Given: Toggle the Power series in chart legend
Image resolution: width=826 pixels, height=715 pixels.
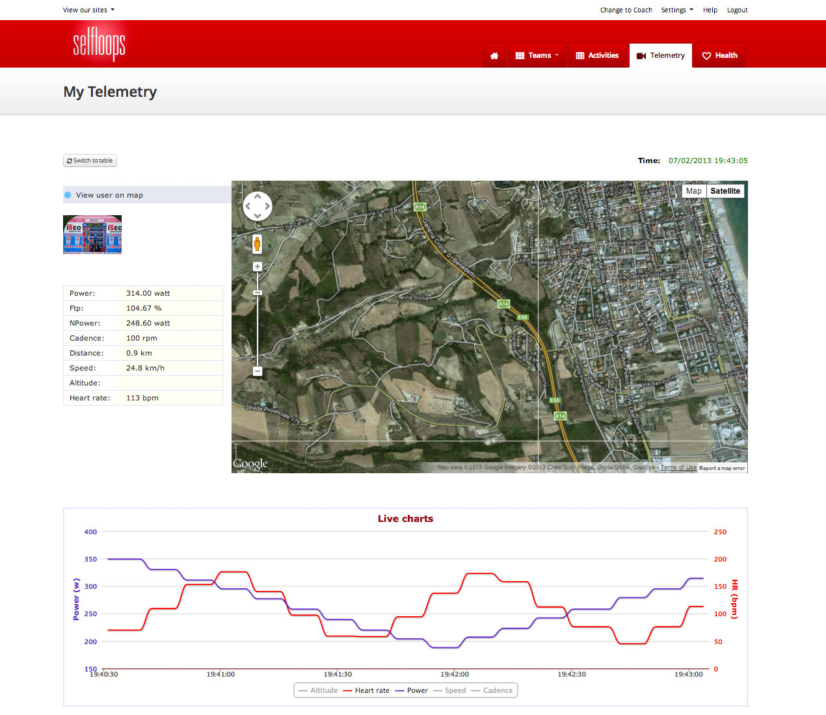Looking at the screenshot, I should (411, 690).
